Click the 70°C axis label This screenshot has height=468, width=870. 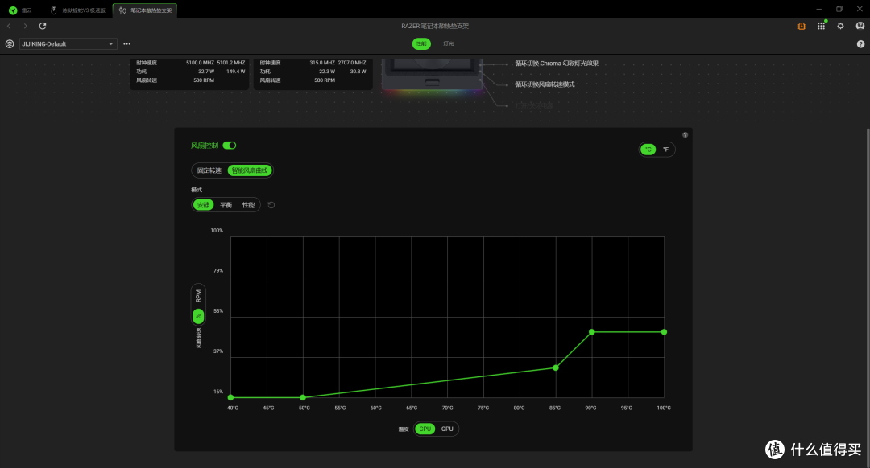[x=447, y=408]
